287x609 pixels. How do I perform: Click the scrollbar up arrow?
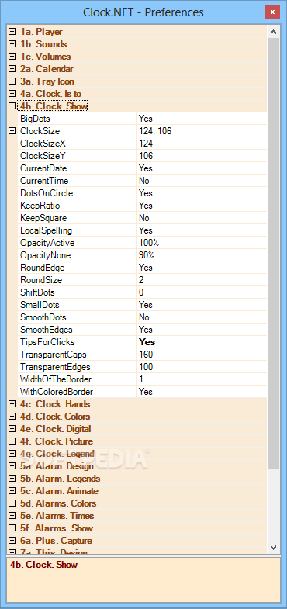(273, 33)
